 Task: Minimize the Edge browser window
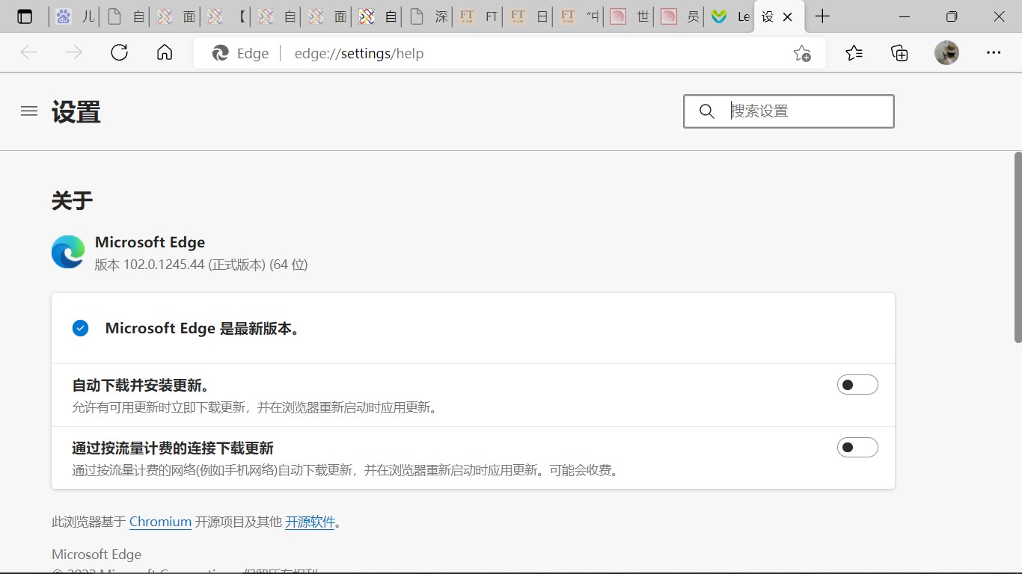(x=905, y=16)
